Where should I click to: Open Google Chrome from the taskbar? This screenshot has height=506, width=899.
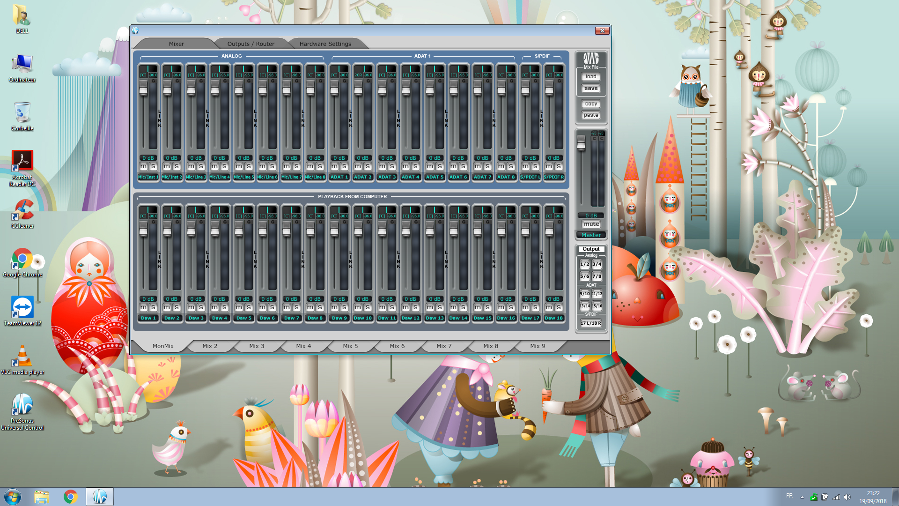pos(71,497)
